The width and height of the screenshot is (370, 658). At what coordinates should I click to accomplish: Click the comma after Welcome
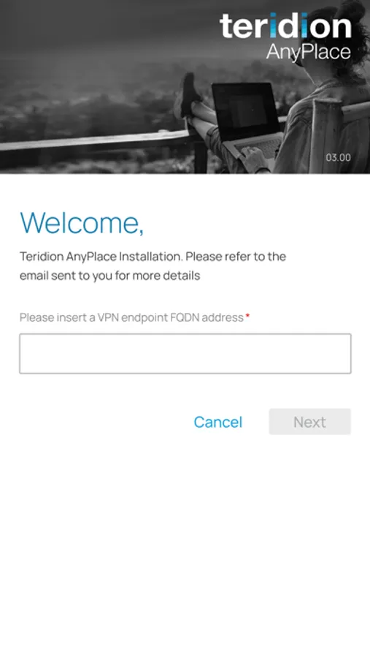tap(140, 231)
